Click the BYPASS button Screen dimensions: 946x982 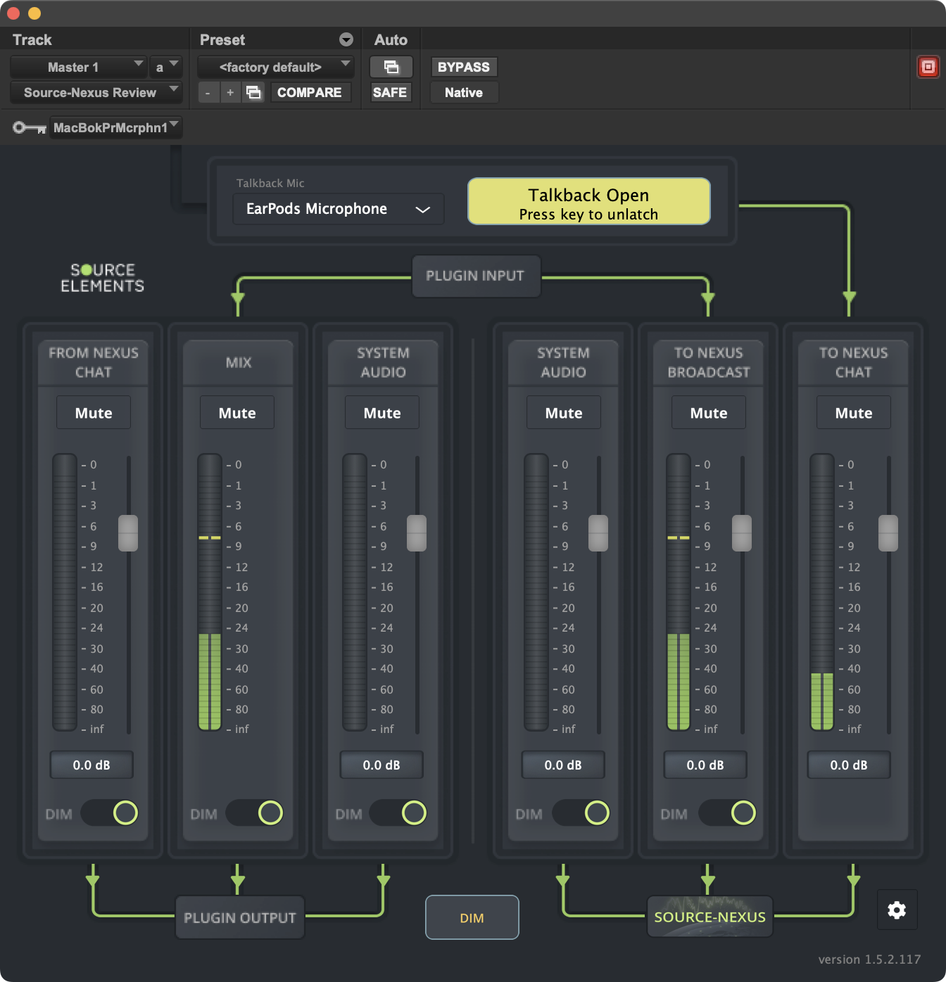tap(463, 67)
